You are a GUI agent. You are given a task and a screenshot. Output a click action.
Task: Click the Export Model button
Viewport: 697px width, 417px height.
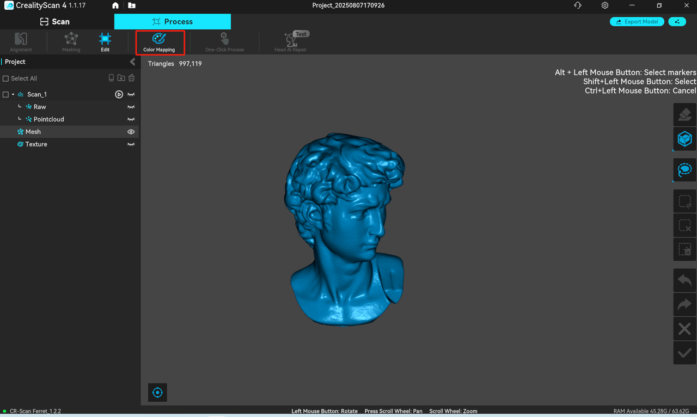pos(637,22)
